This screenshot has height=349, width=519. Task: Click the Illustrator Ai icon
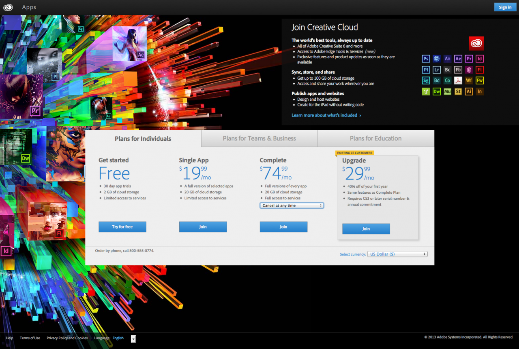pyautogui.click(x=469, y=91)
